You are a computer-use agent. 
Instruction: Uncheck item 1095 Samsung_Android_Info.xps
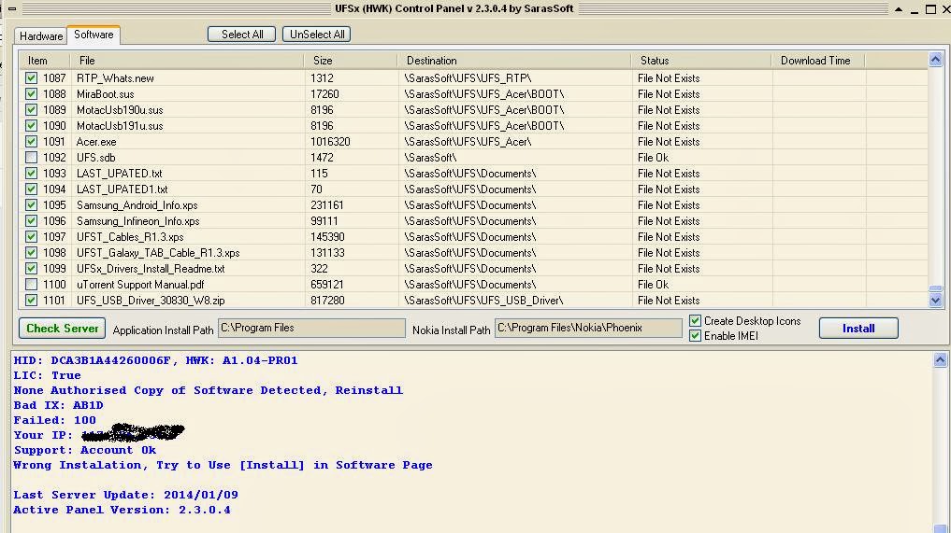pyautogui.click(x=31, y=204)
